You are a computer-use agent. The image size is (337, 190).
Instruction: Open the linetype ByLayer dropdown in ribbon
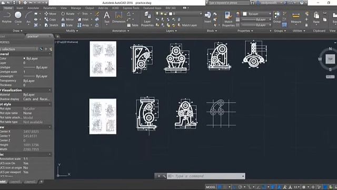point(256,25)
